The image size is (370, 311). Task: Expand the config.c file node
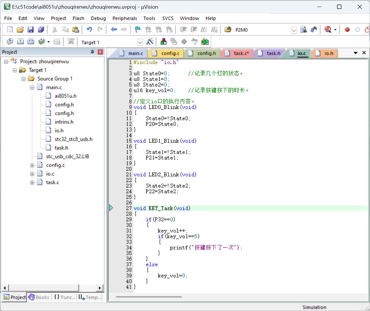click(x=32, y=165)
